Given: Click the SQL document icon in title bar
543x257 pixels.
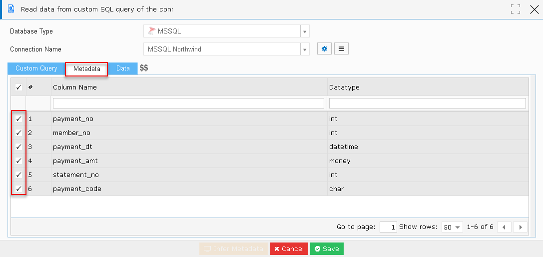Looking at the screenshot, I should (x=11, y=8).
